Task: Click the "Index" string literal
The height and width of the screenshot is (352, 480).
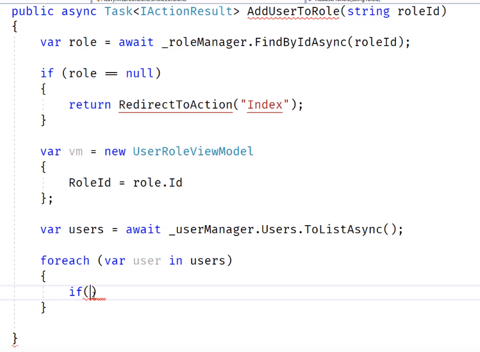Action: click(265, 105)
